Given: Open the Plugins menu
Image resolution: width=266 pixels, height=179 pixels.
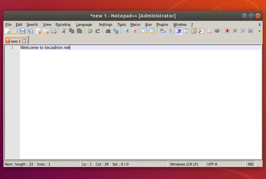Looking at the screenshot, I should click(x=162, y=25).
